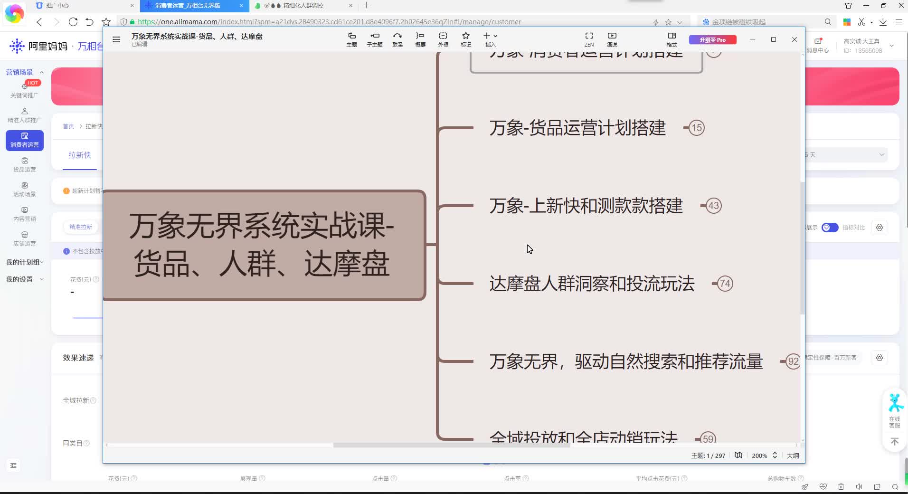Viewport: 908px width, 494px height.
Task: Select the 拉新快 tab on Alimama page
Action: pyautogui.click(x=80, y=155)
